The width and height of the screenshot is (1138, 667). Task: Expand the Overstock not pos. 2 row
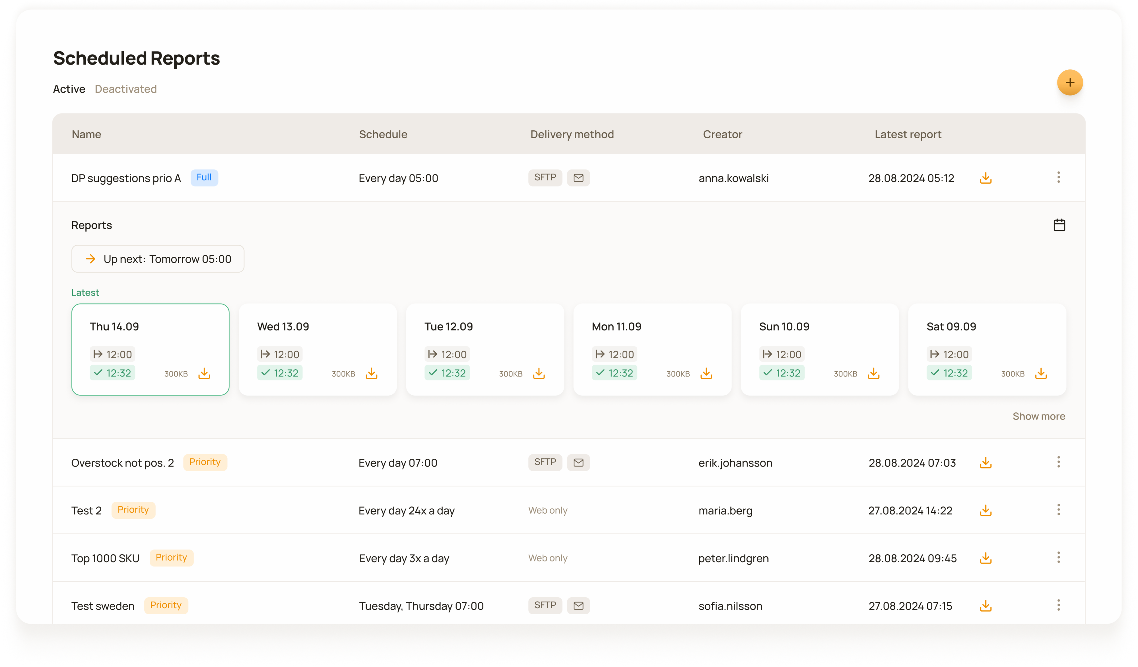pos(568,463)
